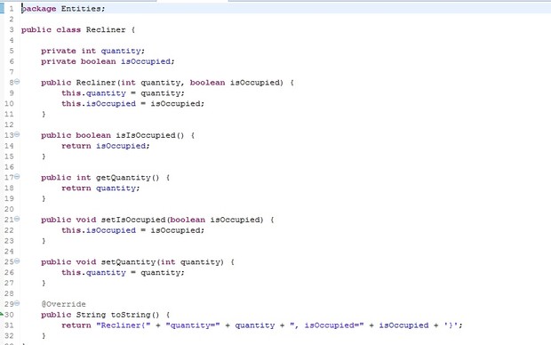Click 'return quantity;' on line 18
The height and width of the screenshot is (345, 551).
tap(100, 189)
